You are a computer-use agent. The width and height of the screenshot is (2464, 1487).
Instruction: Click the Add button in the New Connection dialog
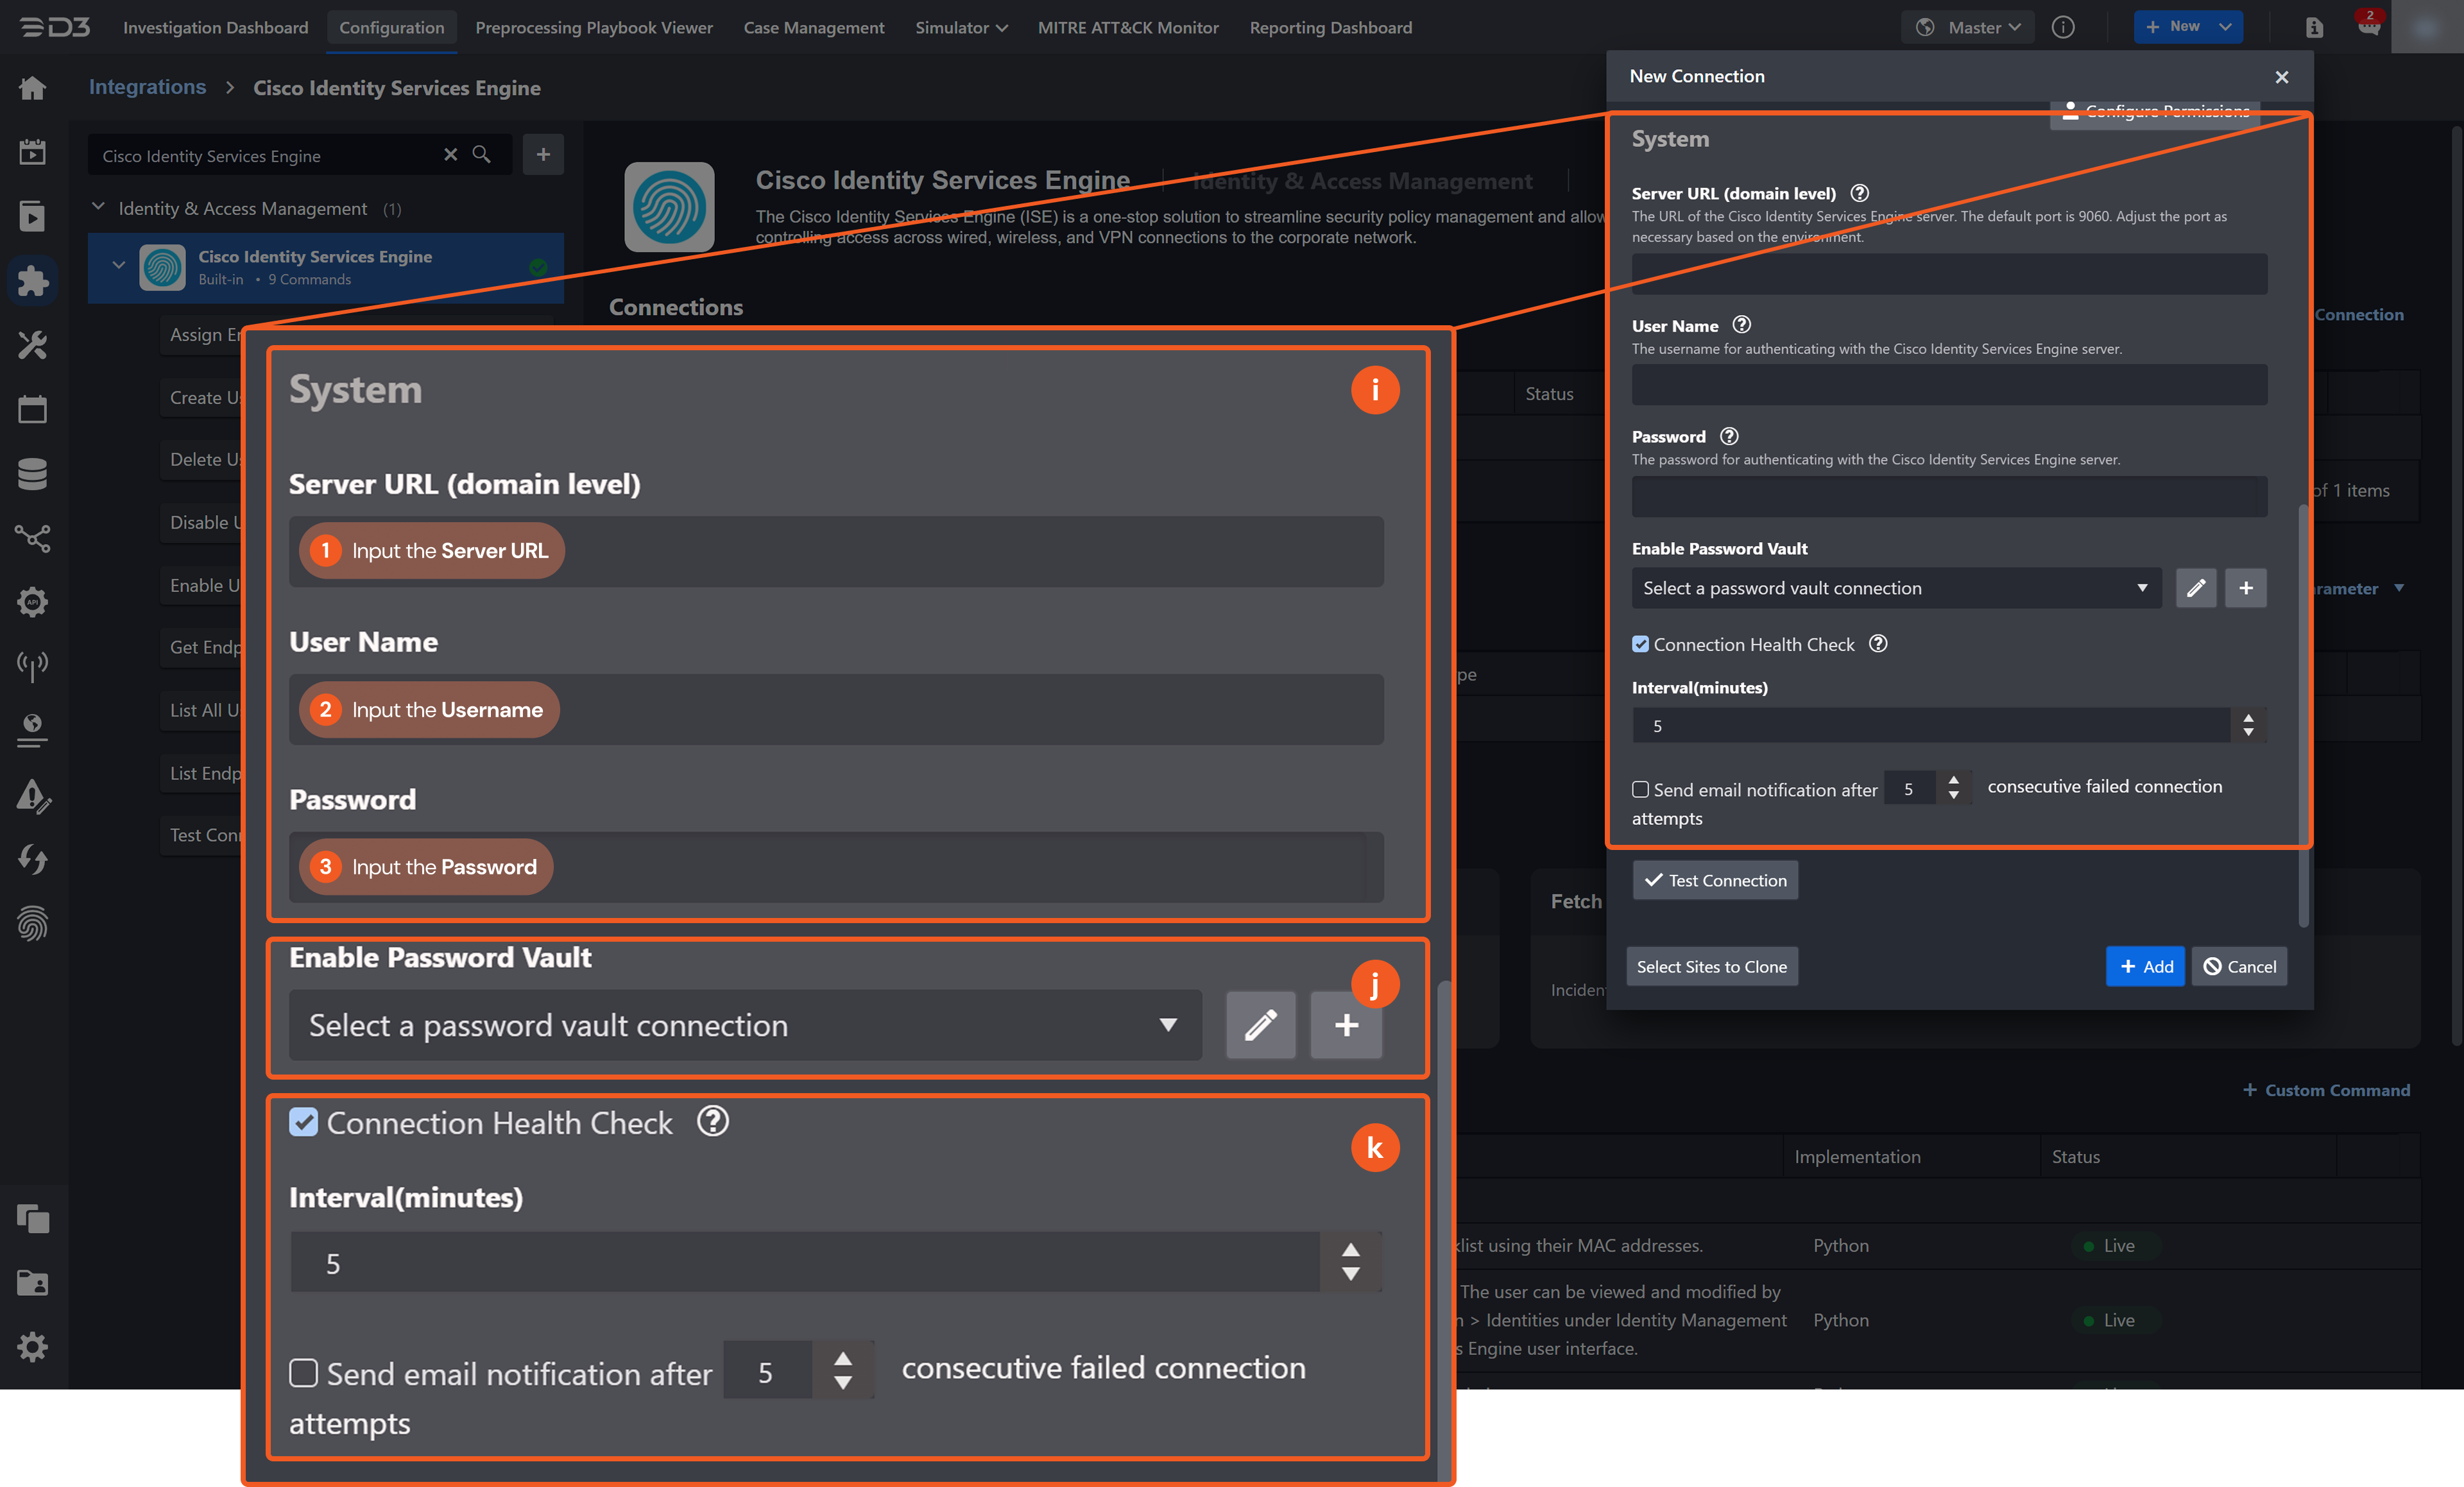[x=2145, y=966]
